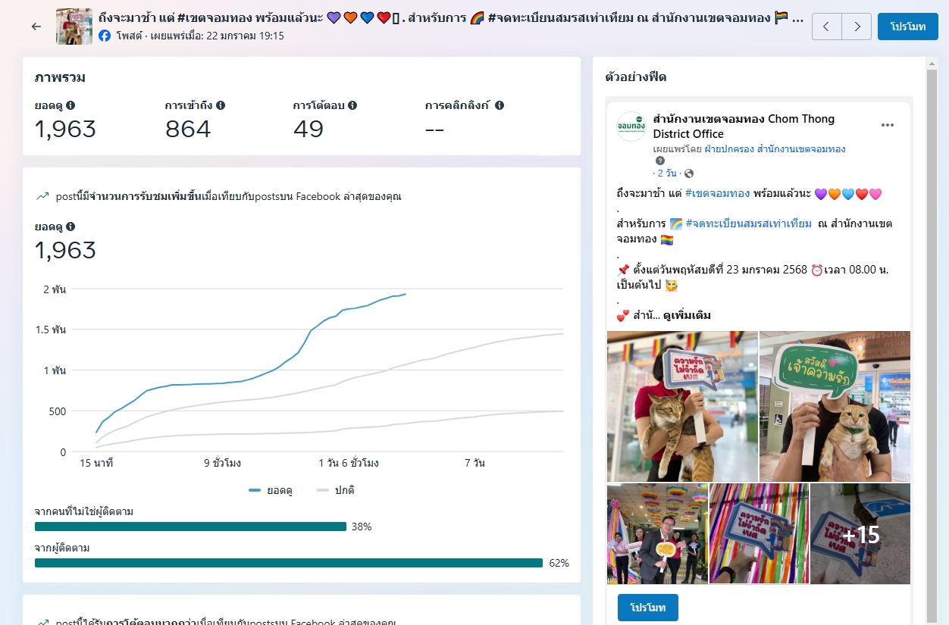Screen dimensions: 949x625
Task: Click info icon next to การโต้ตอบ
Action: click(x=352, y=106)
